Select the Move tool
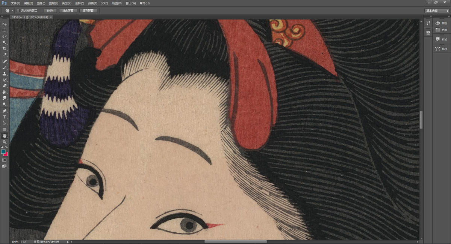The image size is (451, 244). click(5, 24)
